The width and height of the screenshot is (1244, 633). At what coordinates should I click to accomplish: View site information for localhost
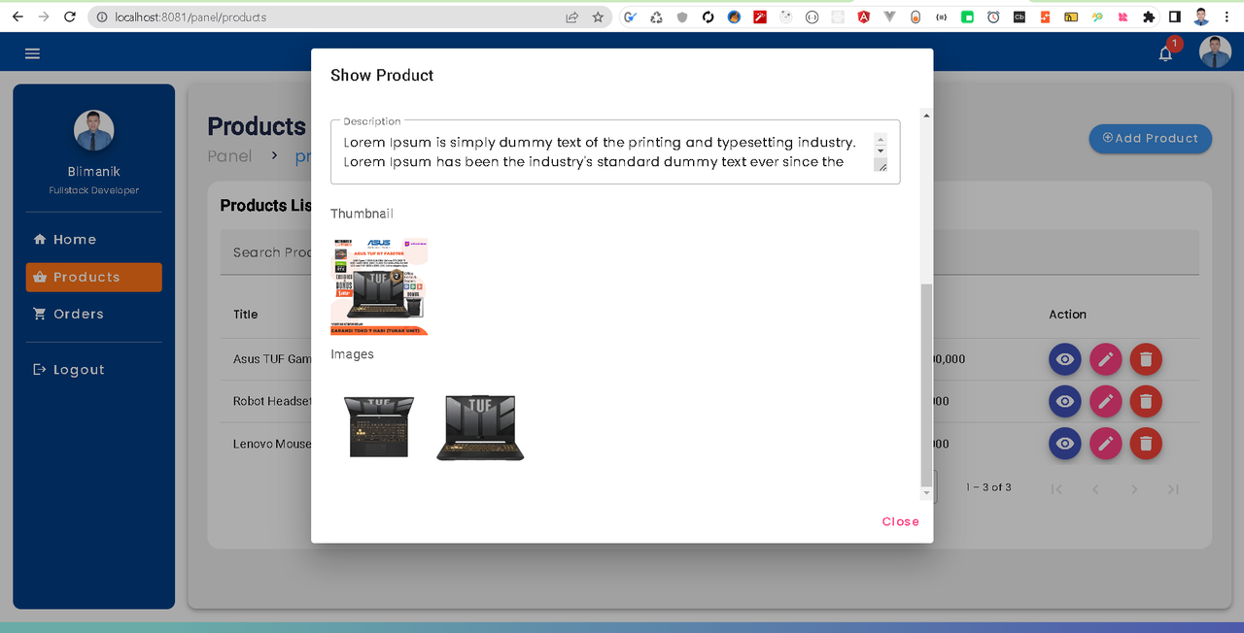pos(102,17)
